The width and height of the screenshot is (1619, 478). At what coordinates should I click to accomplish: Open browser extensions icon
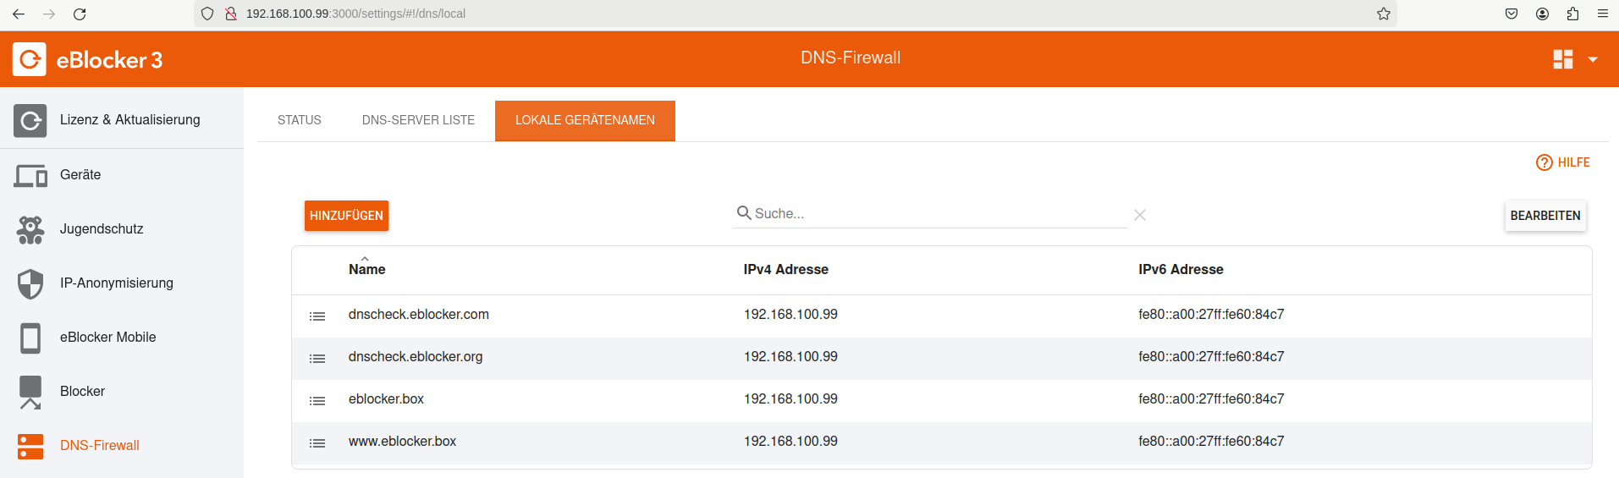pyautogui.click(x=1572, y=14)
